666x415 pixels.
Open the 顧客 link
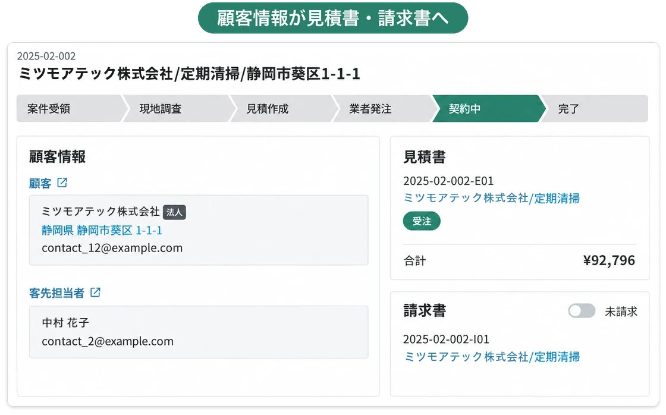pos(40,183)
